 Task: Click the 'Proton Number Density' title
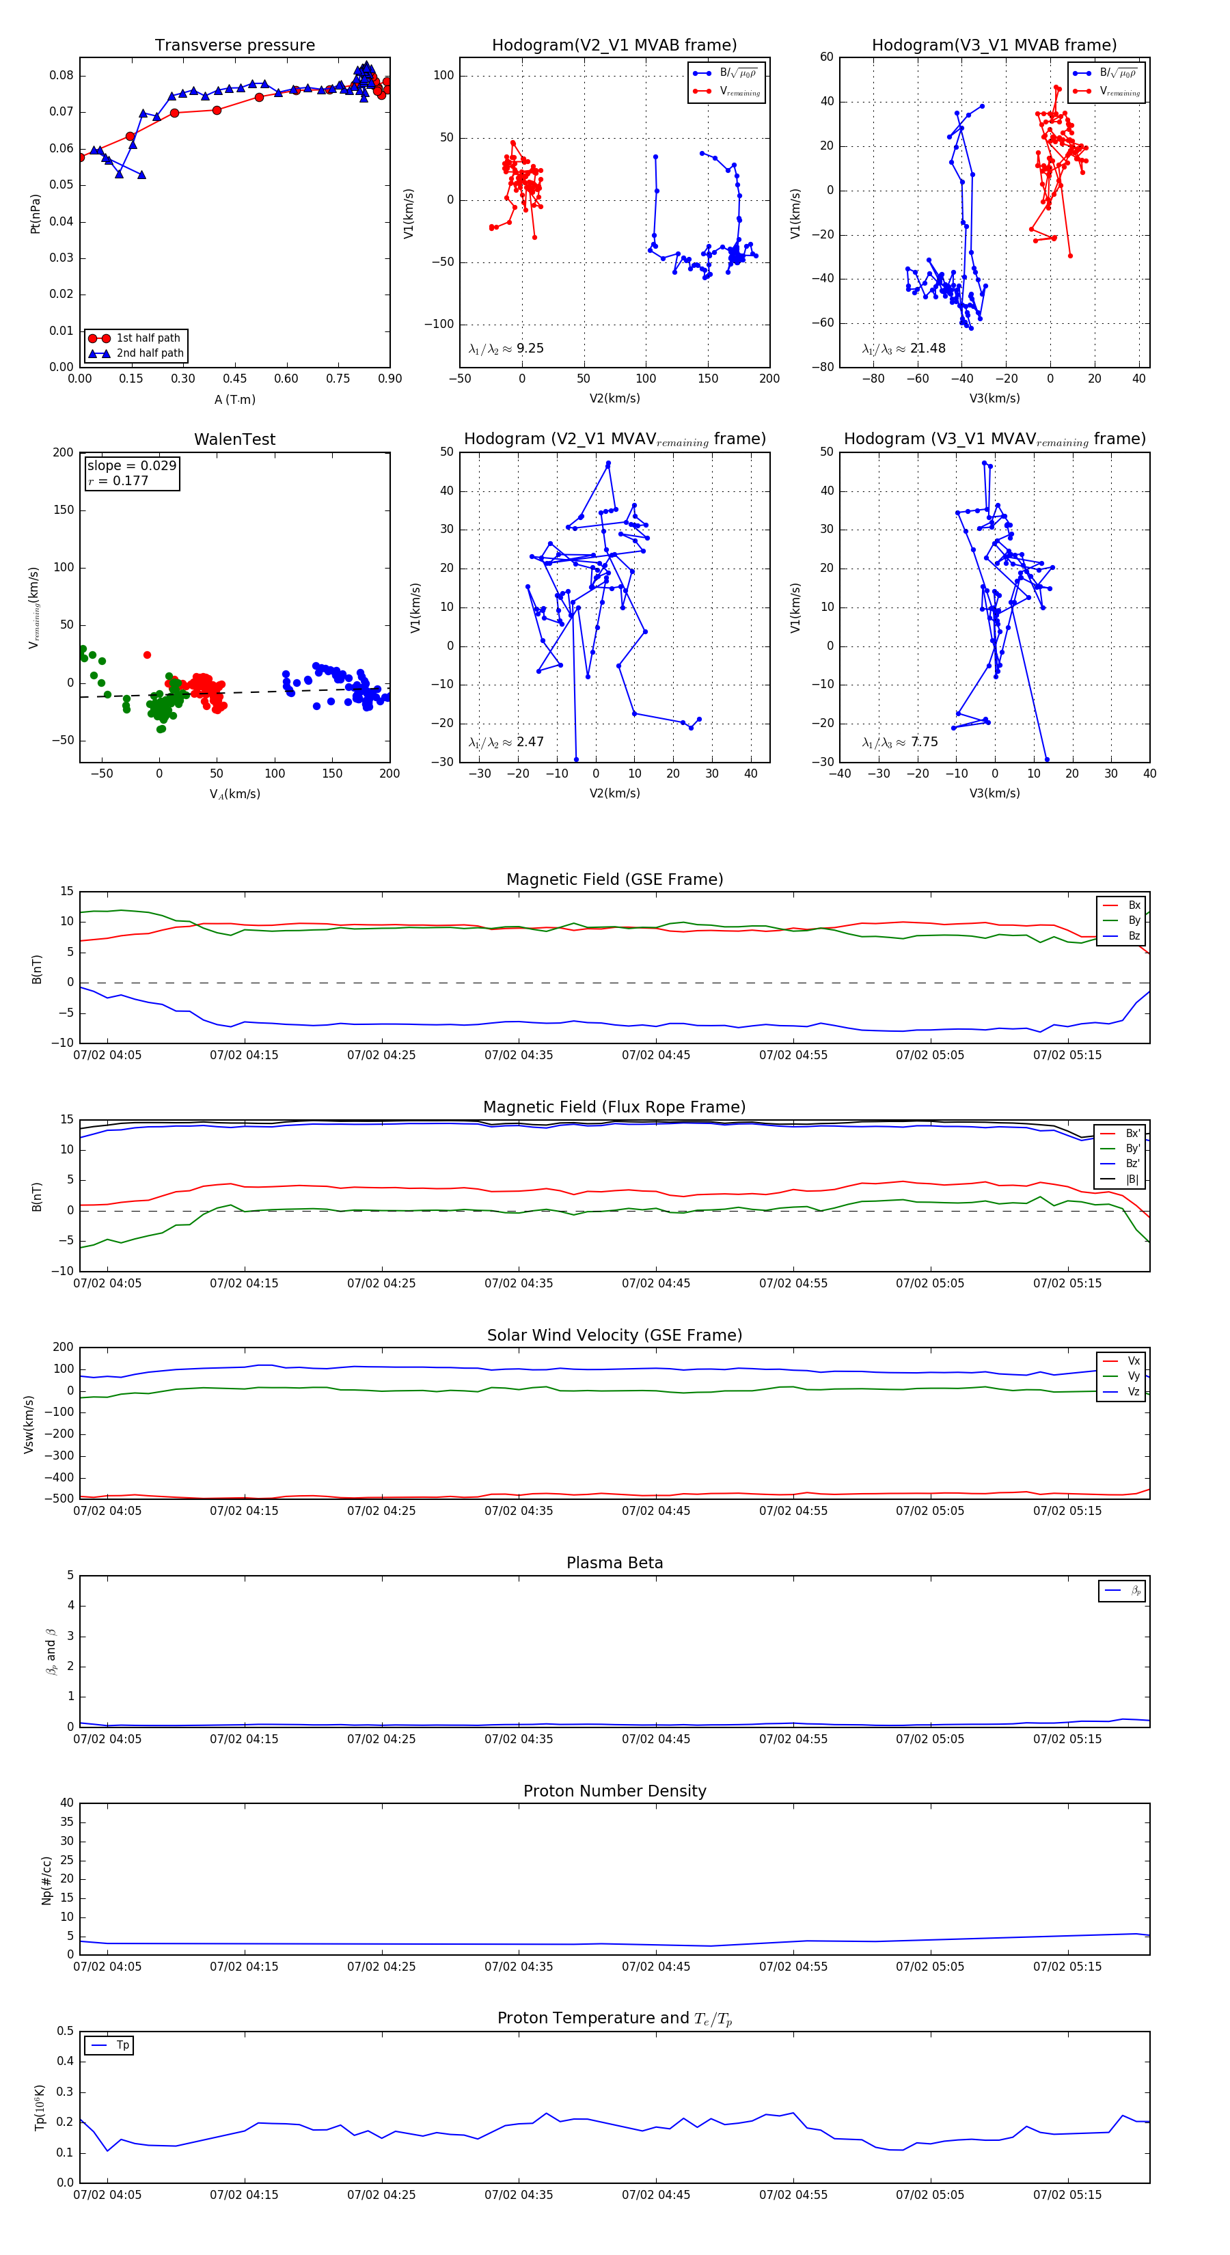point(614,1791)
